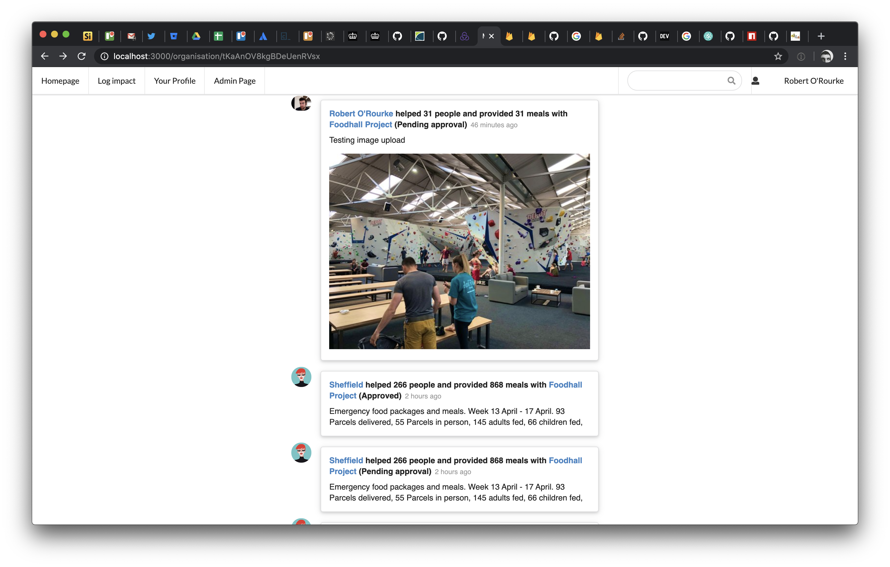The image size is (890, 567).
Task: Switch to the DEV community tab
Action: [664, 36]
